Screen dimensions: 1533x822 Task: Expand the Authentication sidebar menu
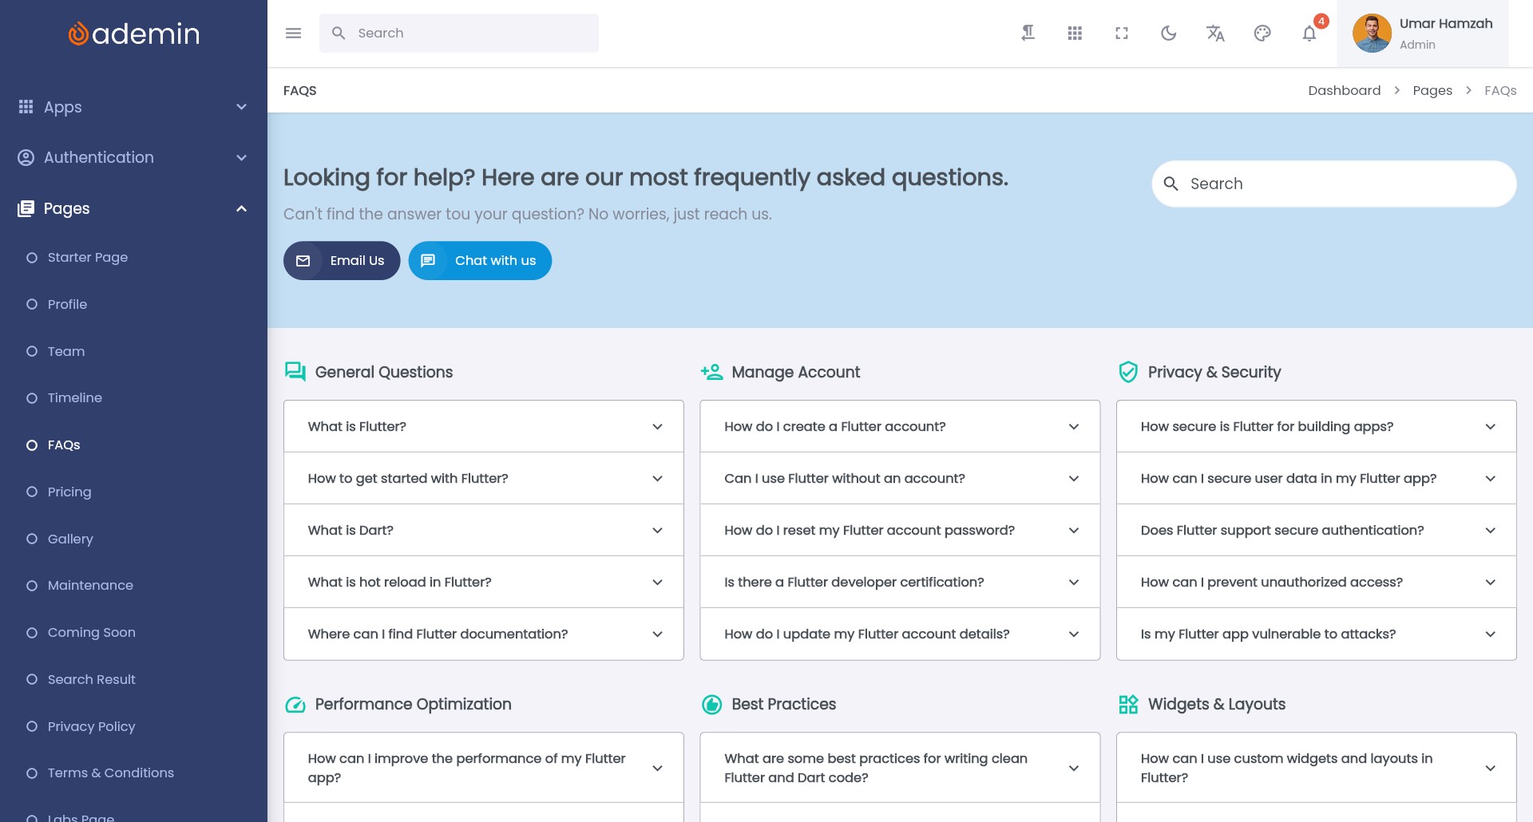click(133, 158)
